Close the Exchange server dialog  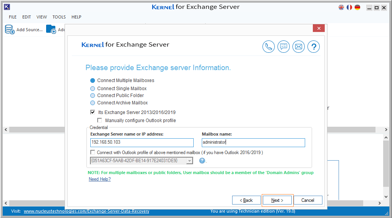319,29
